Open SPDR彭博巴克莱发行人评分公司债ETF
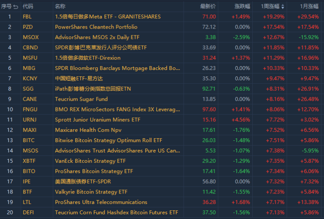 pos(101,48)
